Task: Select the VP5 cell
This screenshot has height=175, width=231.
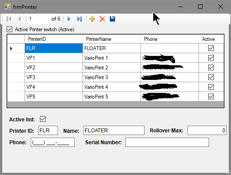Action: coord(54,97)
